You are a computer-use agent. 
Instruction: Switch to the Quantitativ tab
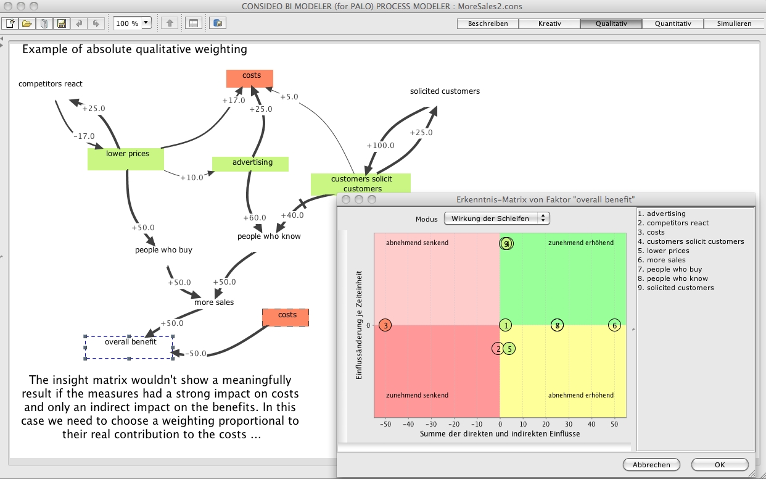[672, 23]
